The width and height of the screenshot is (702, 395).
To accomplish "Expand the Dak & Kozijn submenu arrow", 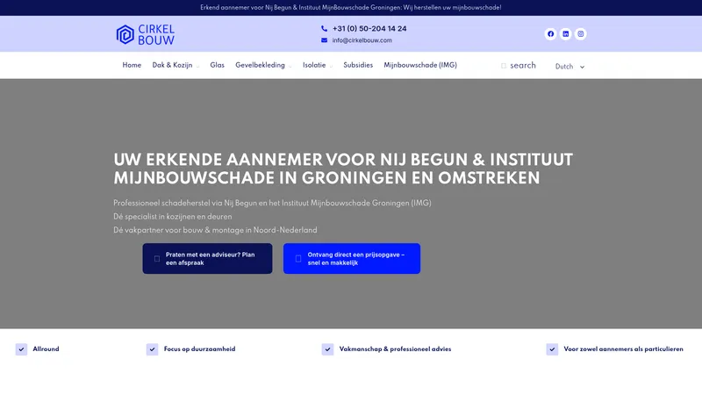I will pyautogui.click(x=197, y=67).
